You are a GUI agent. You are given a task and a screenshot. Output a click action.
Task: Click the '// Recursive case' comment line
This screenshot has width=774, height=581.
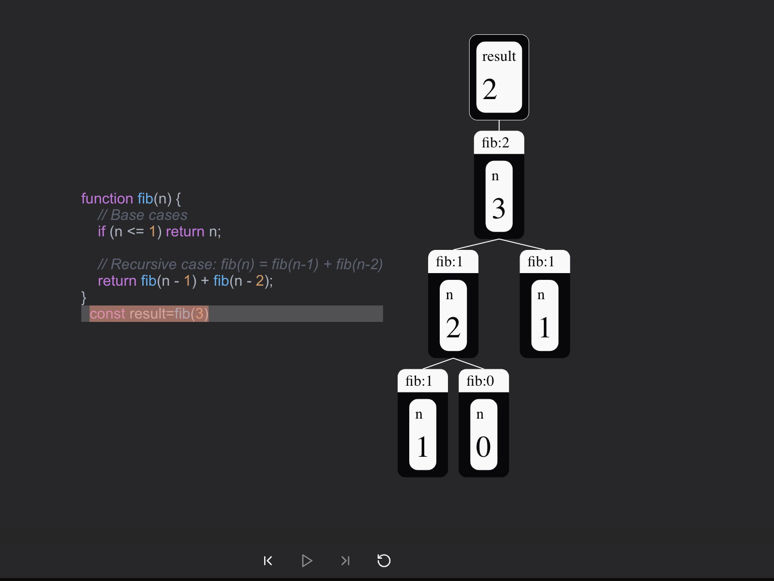tap(240, 264)
